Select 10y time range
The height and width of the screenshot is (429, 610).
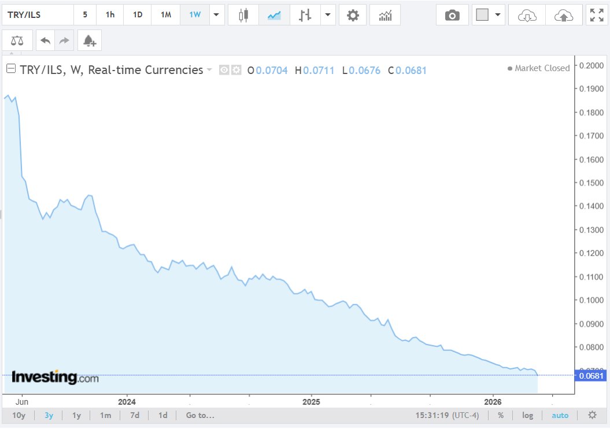[19, 415]
